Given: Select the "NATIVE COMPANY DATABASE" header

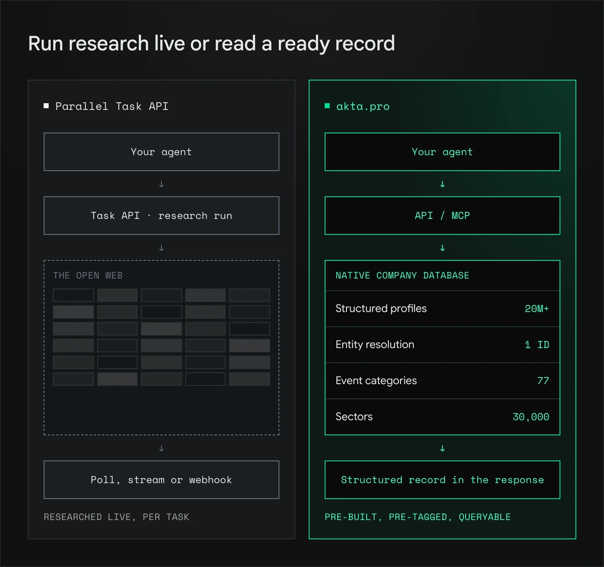Looking at the screenshot, I should [402, 276].
